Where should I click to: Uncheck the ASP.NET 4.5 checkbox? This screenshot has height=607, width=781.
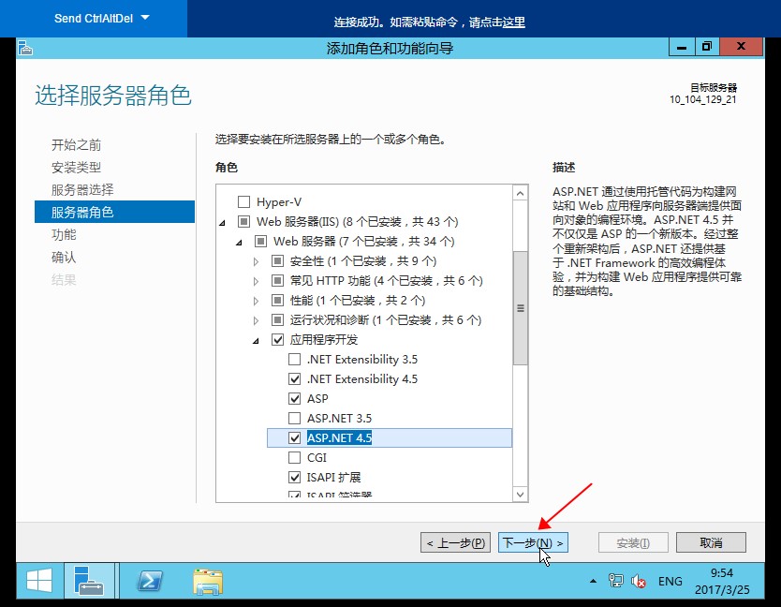pos(294,438)
